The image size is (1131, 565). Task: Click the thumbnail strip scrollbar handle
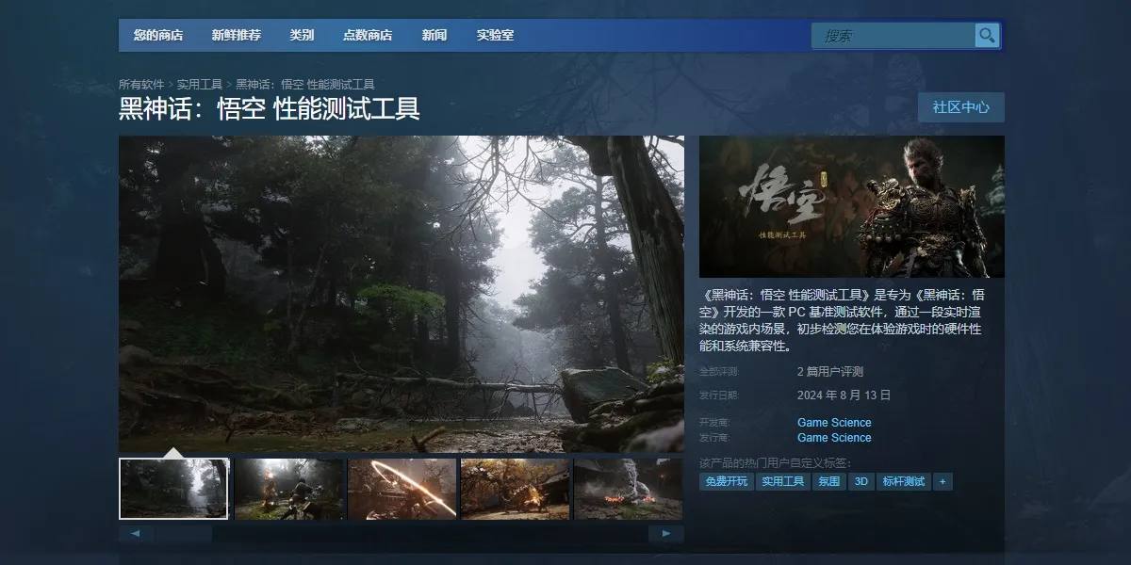pos(184,534)
